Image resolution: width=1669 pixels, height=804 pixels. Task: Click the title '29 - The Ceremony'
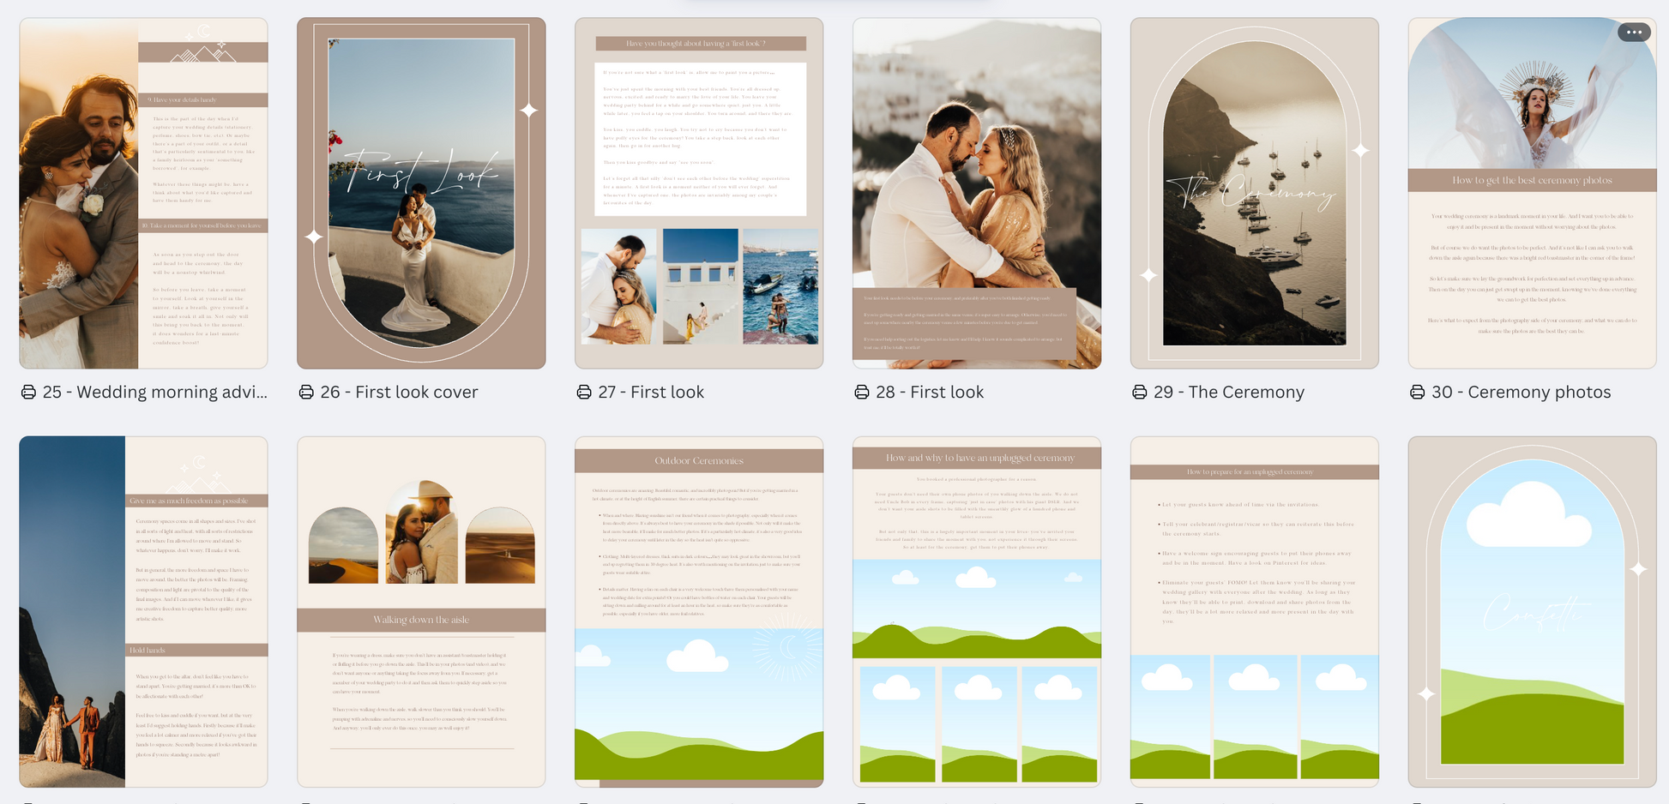1228,392
